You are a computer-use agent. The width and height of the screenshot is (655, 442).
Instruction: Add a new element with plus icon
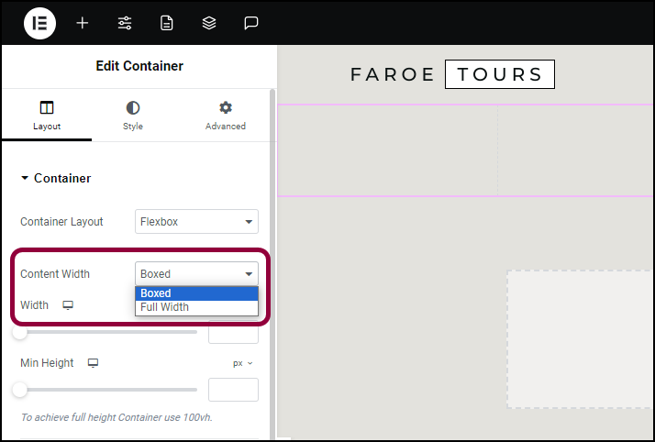(83, 23)
